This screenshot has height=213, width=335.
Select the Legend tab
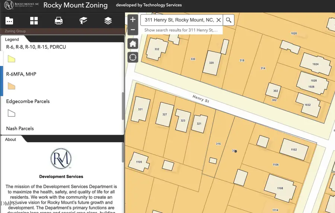[12, 39]
